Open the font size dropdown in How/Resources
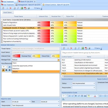 point(7,67)
